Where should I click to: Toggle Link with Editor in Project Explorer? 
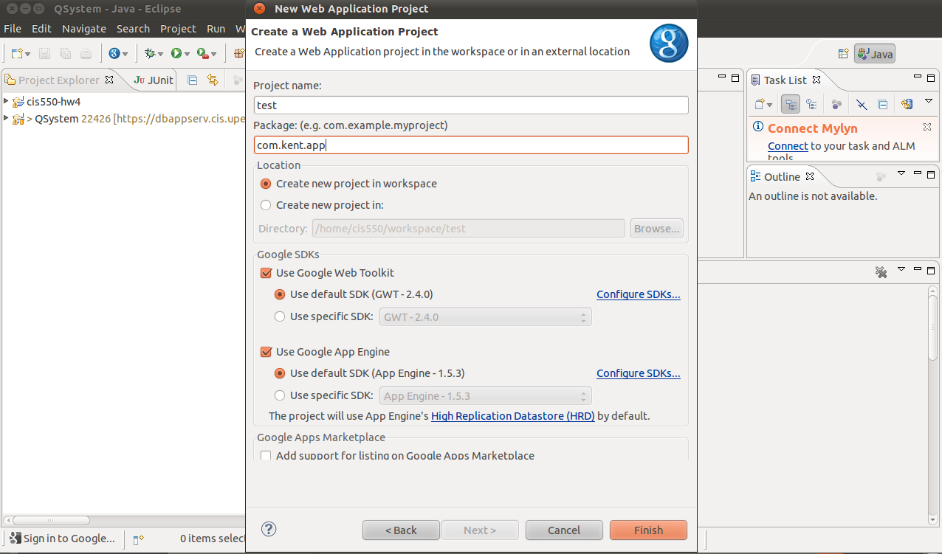tap(213, 80)
